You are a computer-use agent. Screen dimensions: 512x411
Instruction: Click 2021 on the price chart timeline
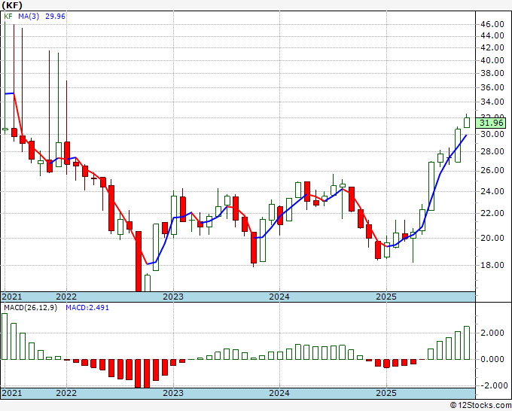(12, 297)
